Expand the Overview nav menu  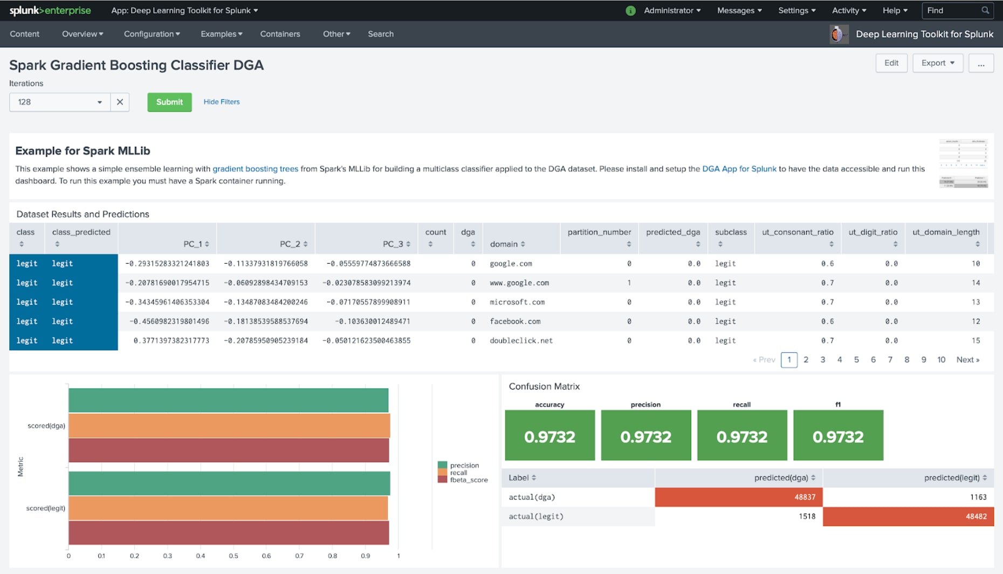[83, 34]
